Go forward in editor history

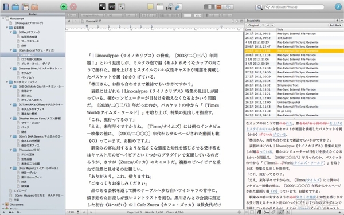pos(75,21)
